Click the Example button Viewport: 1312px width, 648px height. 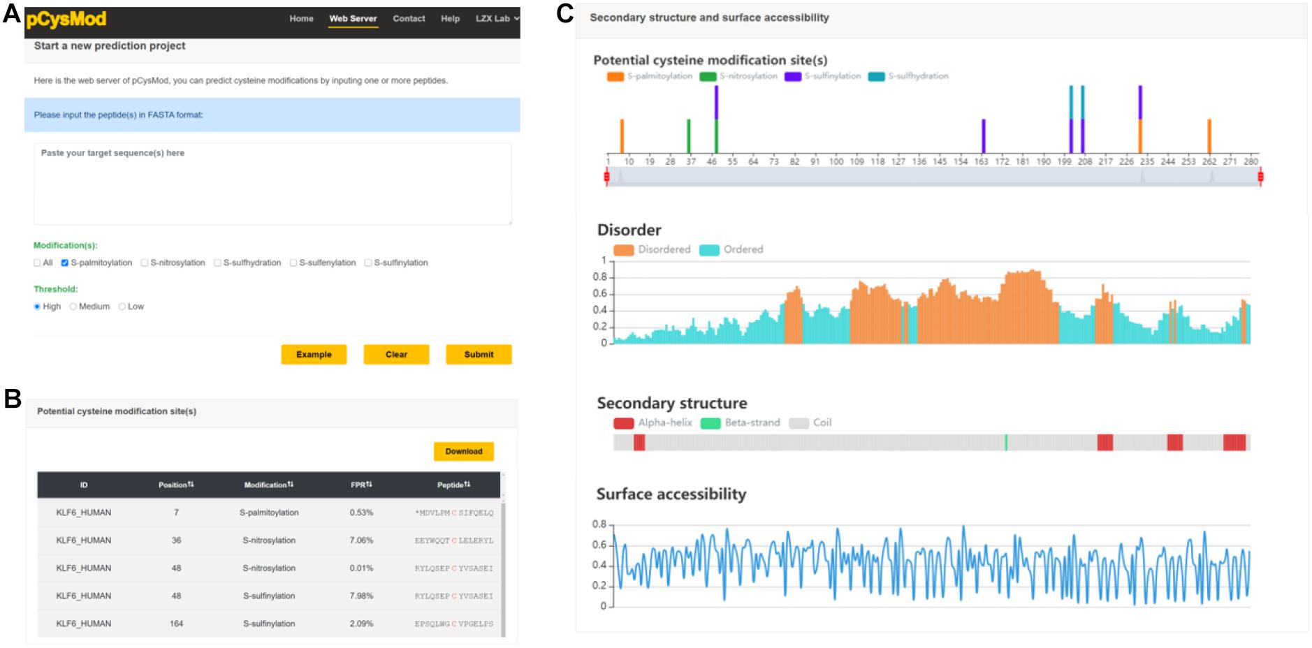(x=314, y=354)
